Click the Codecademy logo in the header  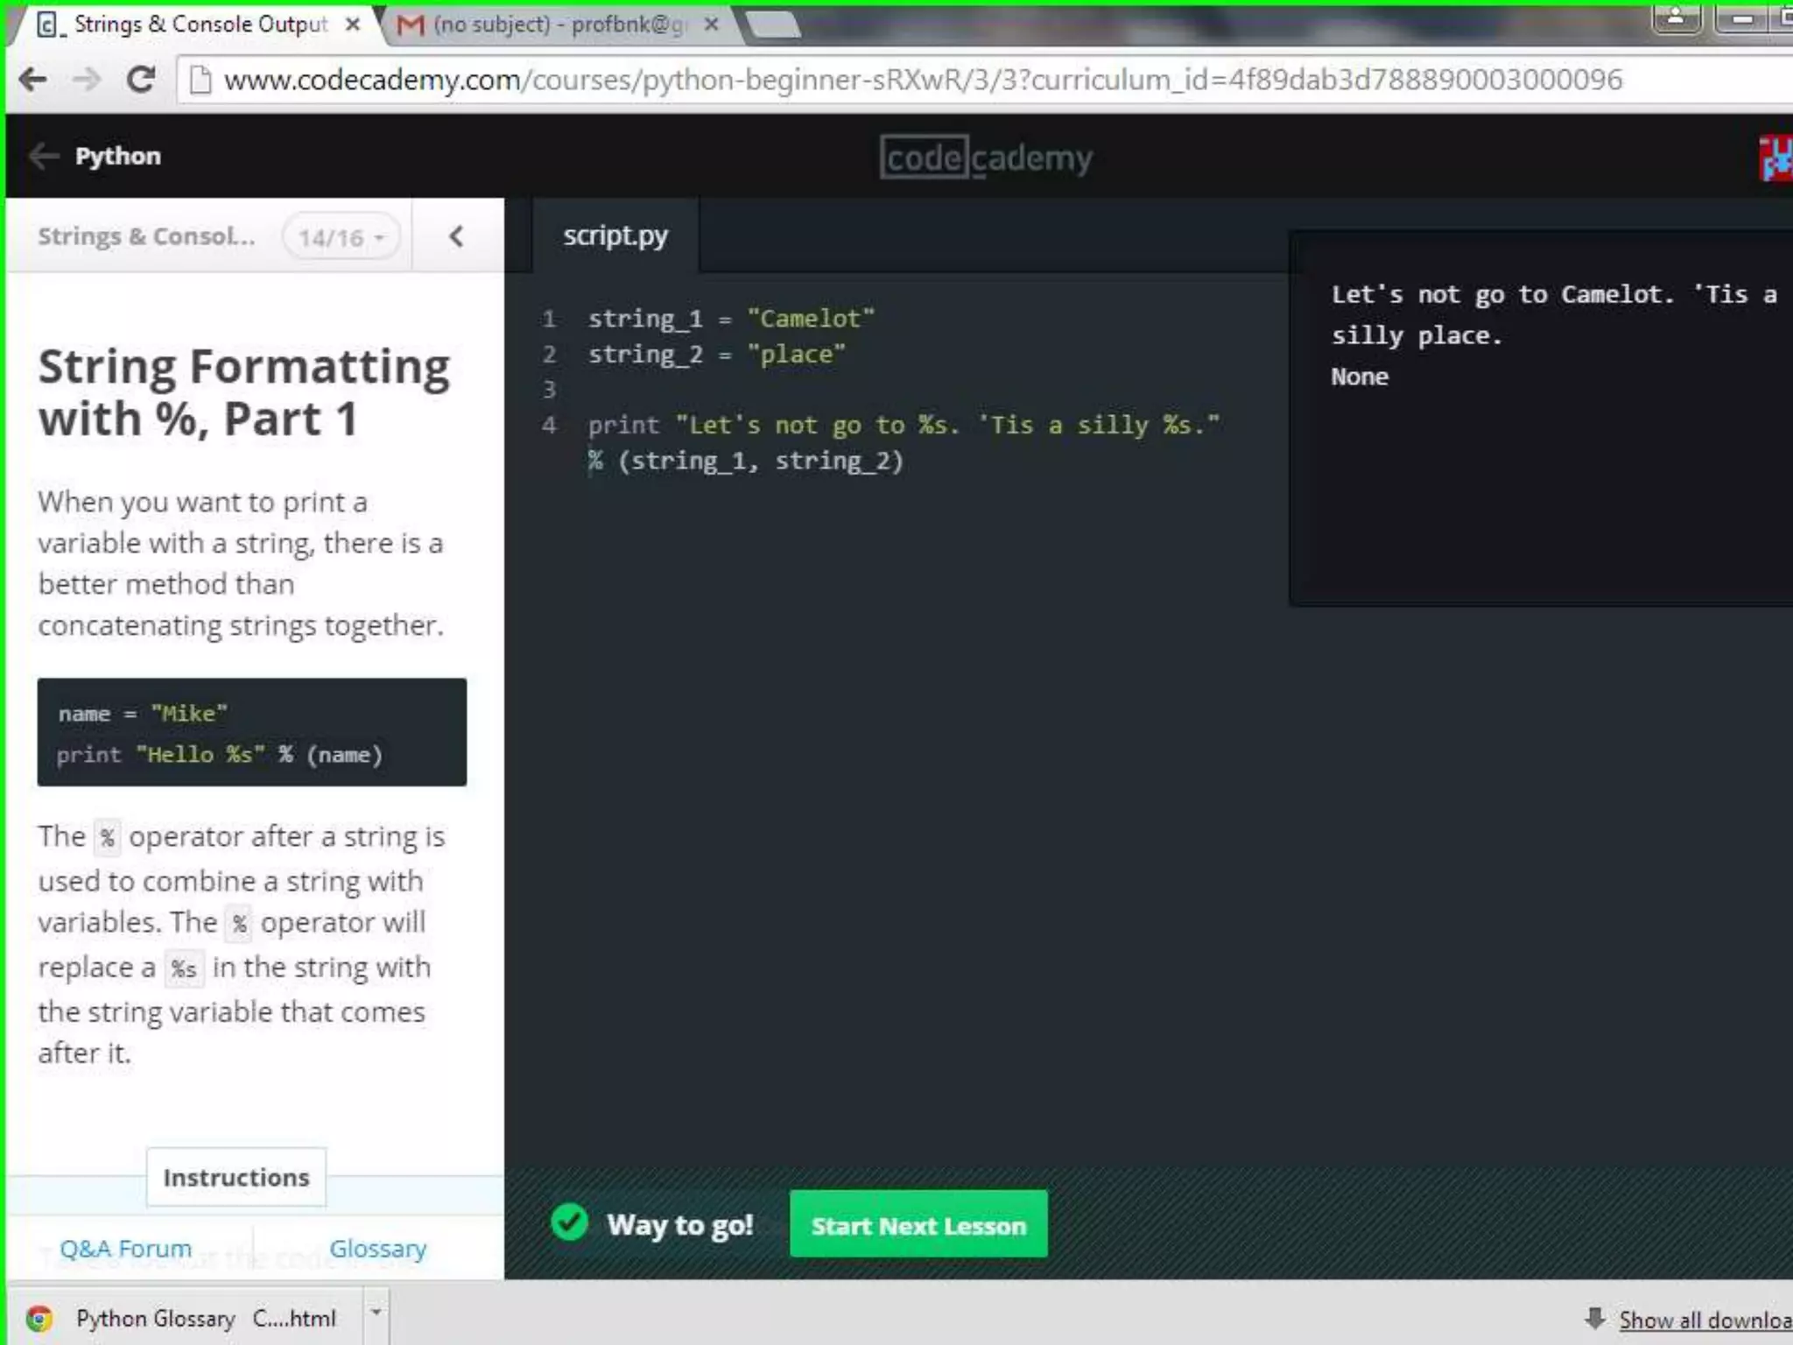986,158
